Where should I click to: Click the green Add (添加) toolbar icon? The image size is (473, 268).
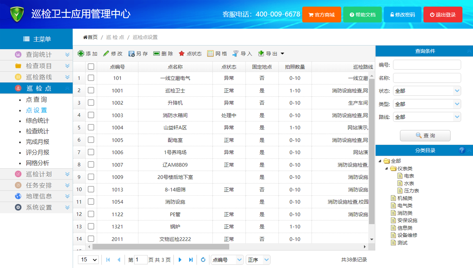click(x=81, y=54)
